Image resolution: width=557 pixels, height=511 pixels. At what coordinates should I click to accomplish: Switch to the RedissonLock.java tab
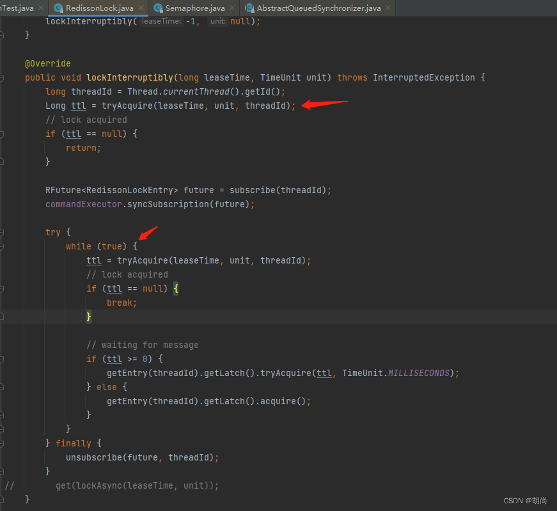99,8
